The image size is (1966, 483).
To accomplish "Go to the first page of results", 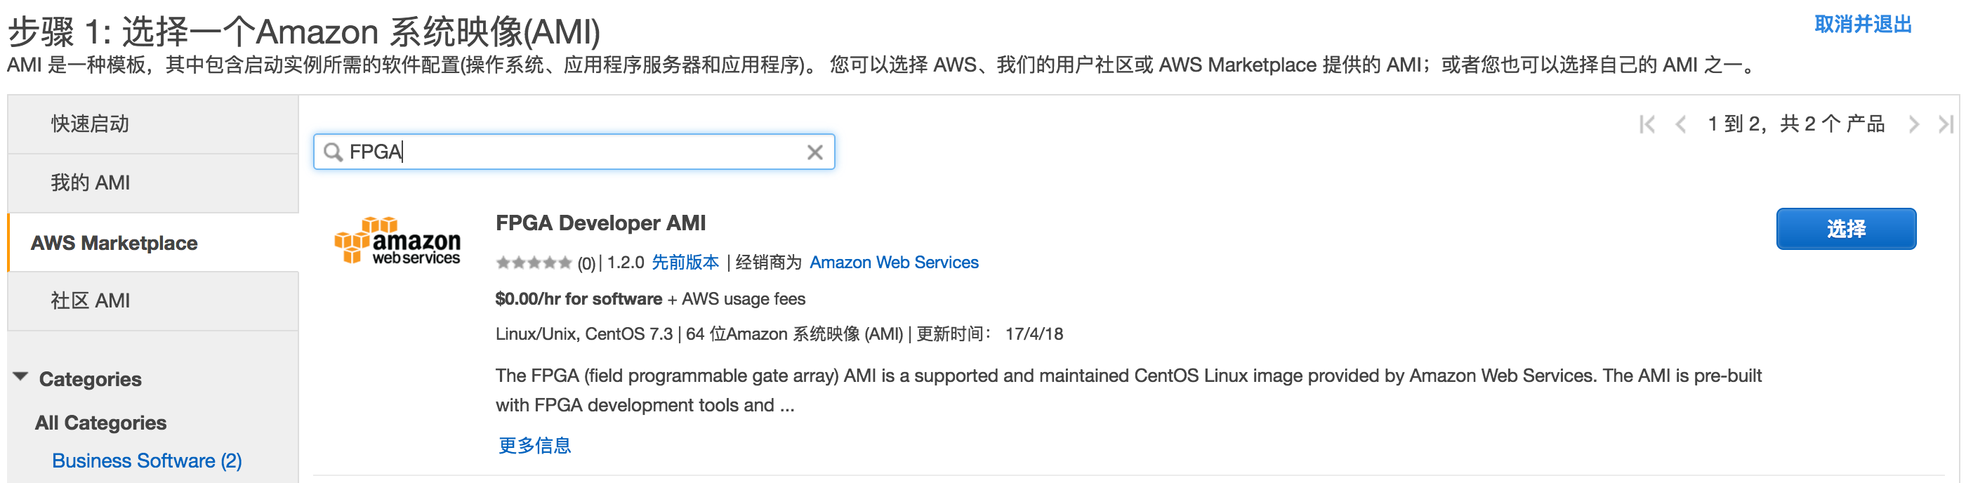I will pyautogui.click(x=1647, y=124).
